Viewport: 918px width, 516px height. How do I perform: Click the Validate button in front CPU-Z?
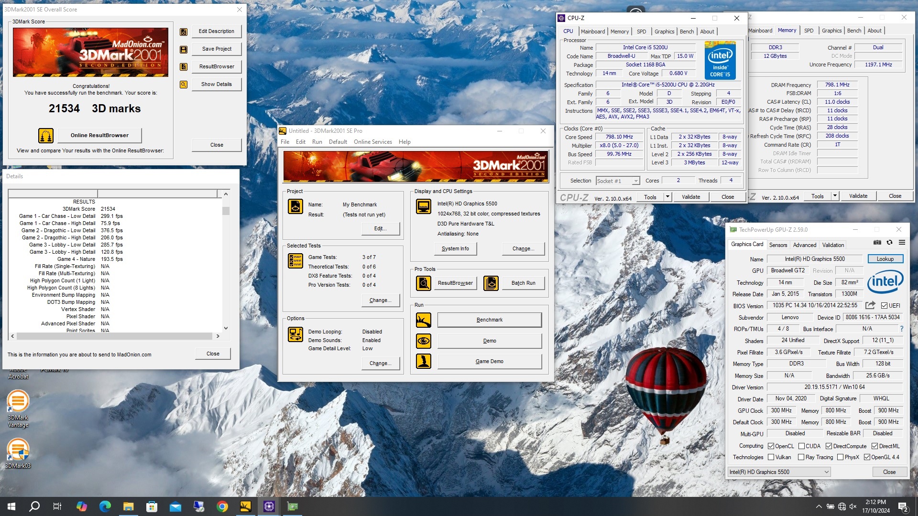(x=690, y=197)
